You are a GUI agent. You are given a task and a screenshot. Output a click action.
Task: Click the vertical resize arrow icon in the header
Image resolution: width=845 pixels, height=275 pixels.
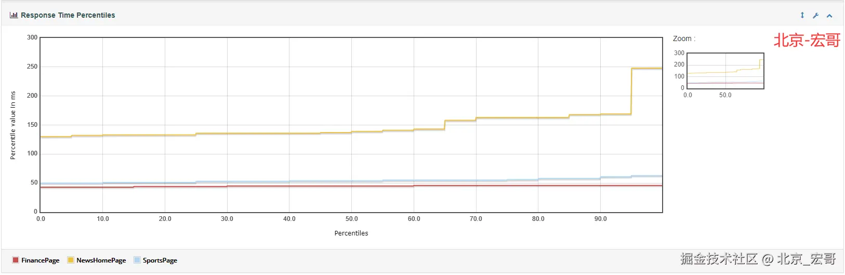tap(802, 15)
